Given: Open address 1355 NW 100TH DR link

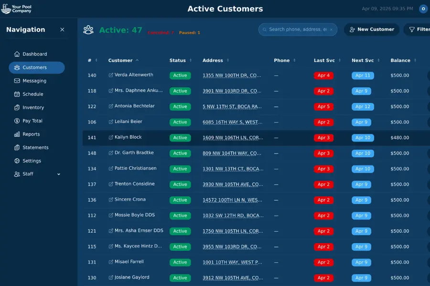Looking at the screenshot, I should click(x=232, y=75).
